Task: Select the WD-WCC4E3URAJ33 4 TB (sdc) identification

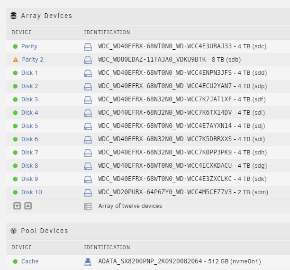Action: coord(182,46)
